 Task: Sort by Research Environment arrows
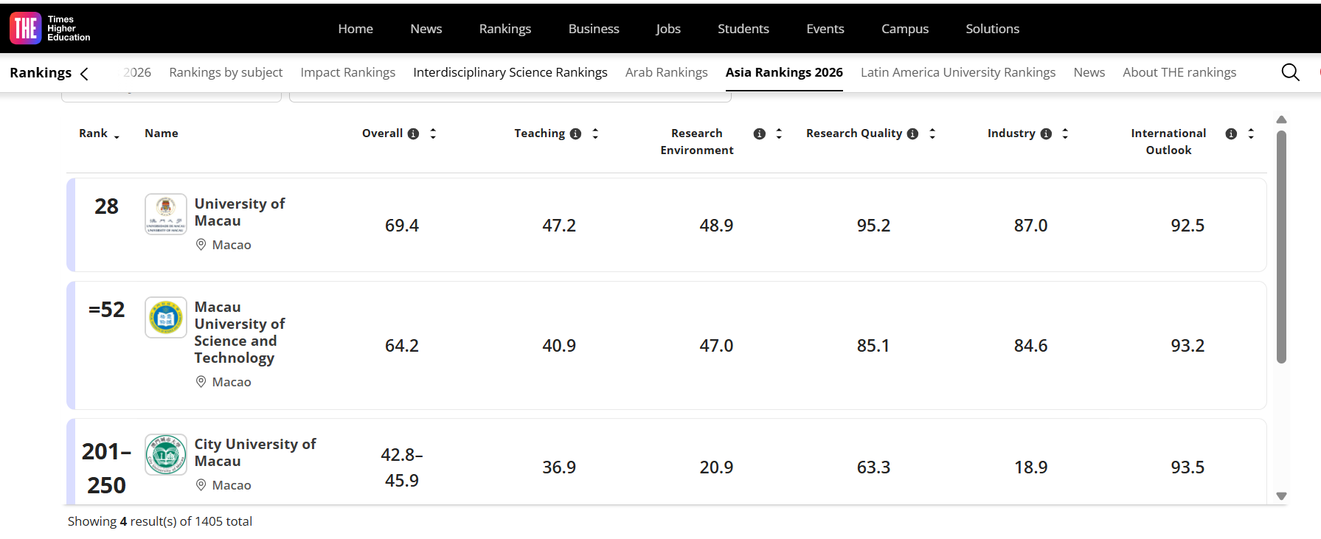779,133
